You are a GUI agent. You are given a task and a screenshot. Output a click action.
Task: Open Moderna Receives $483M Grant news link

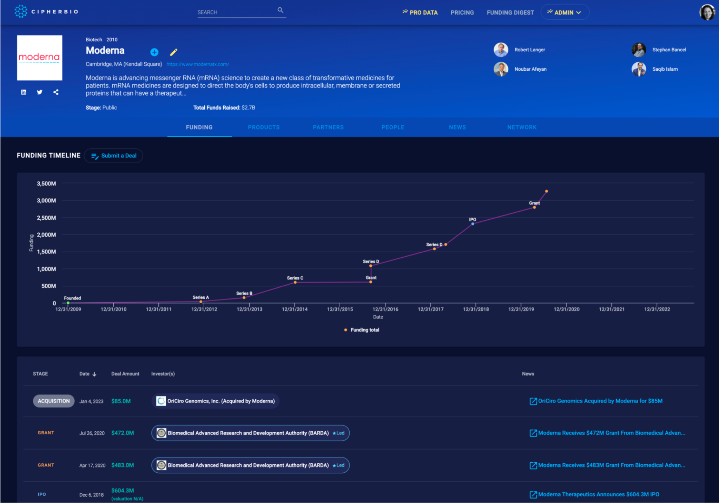point(612,465)
